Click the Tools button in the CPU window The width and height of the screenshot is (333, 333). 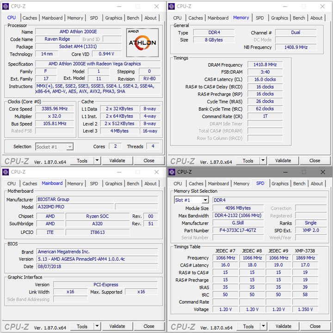82,161
